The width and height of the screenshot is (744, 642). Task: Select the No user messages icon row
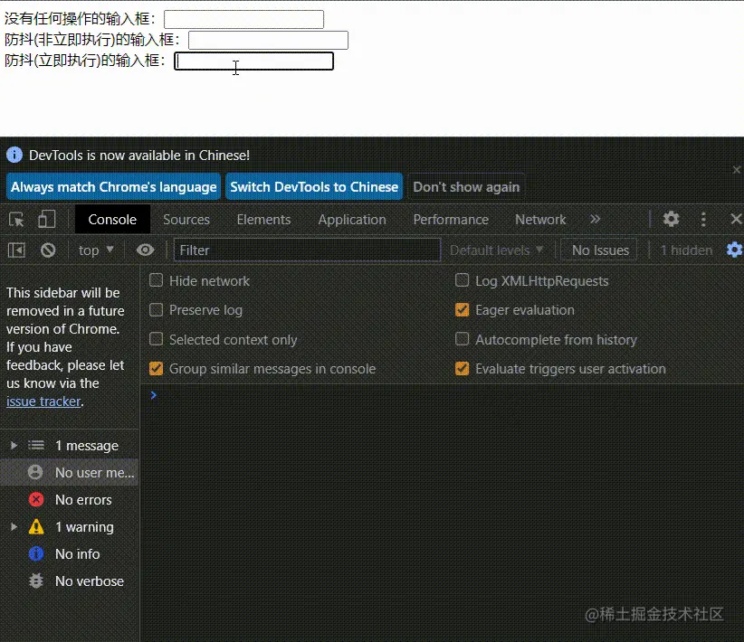pyautogui.click(x=70, y=472)
